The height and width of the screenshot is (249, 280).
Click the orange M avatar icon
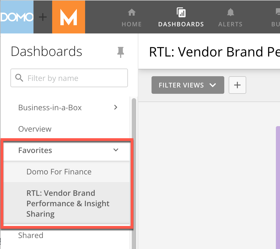(69, 17)
